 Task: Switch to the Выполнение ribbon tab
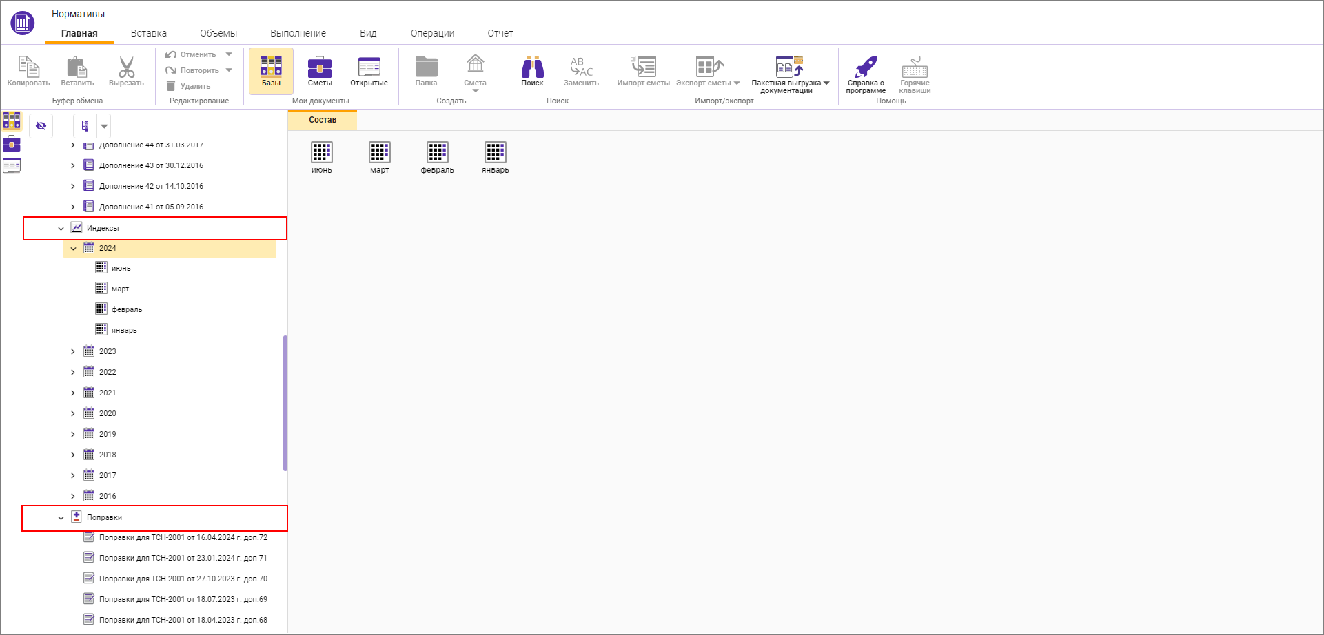pos(298,33)
